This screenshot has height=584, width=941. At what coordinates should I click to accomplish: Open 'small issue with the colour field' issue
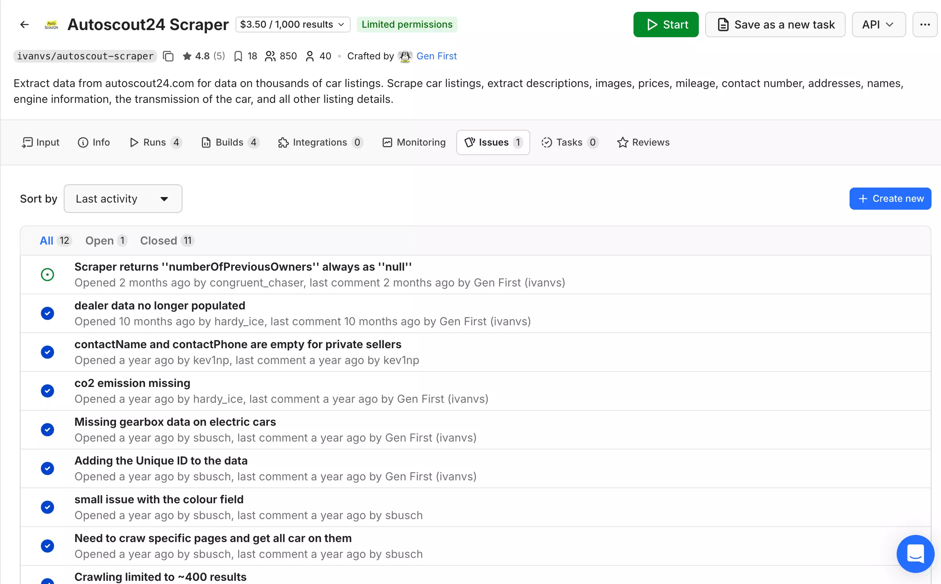[159, 500]
